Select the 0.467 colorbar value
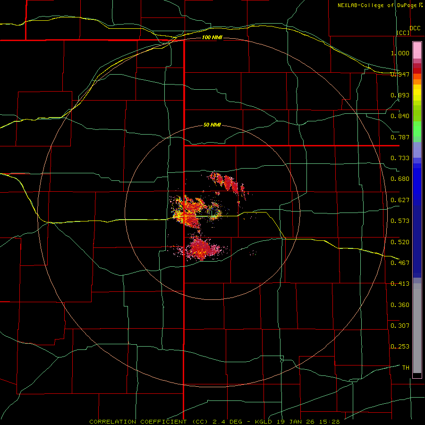The image size is (425, 425). [400, 263]
